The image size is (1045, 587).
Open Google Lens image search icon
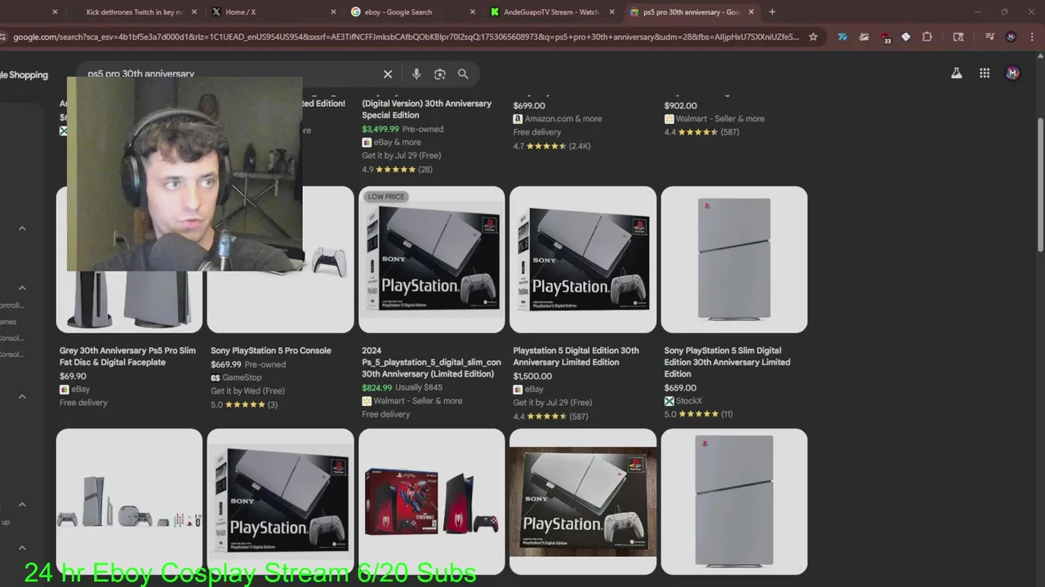[440, 74]
